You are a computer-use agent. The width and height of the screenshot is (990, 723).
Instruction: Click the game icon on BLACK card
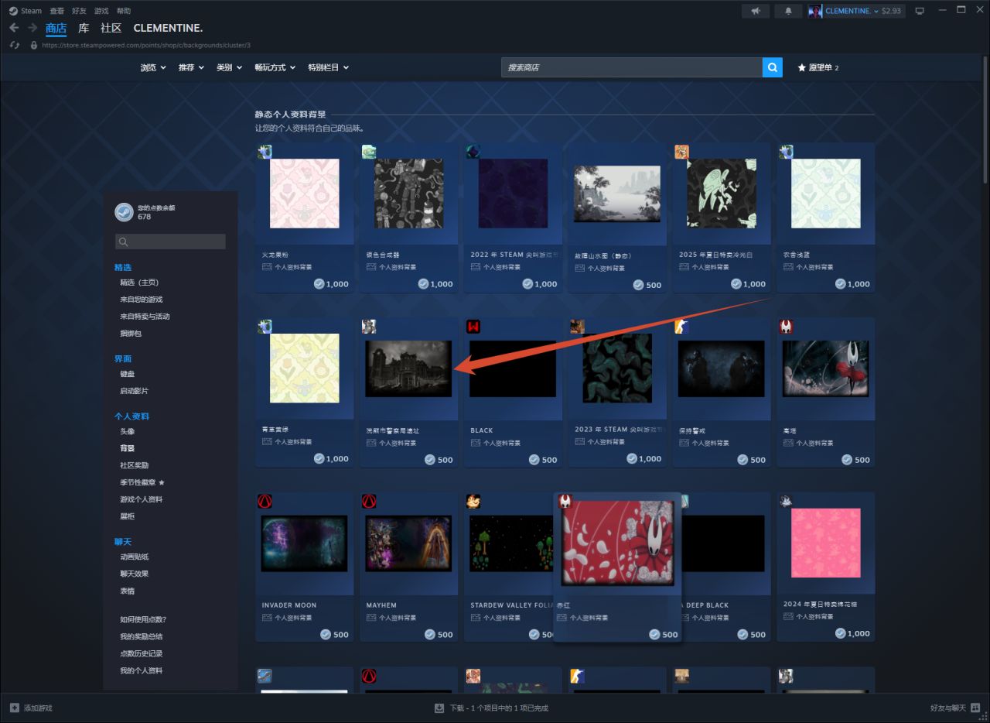coord(473,327)
